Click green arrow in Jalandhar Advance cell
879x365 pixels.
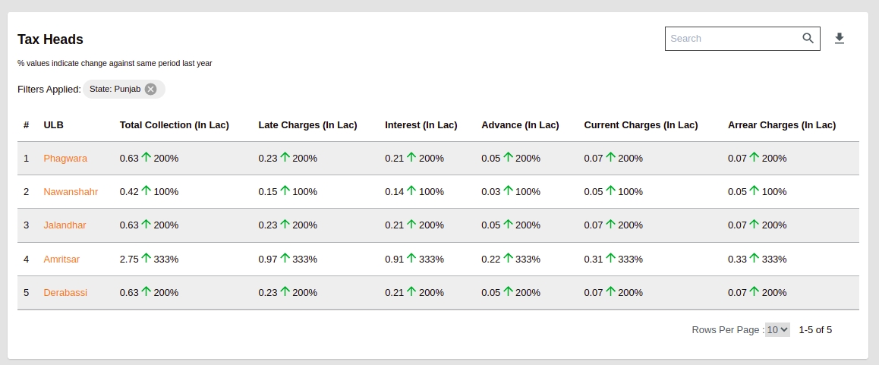(508, 225)
